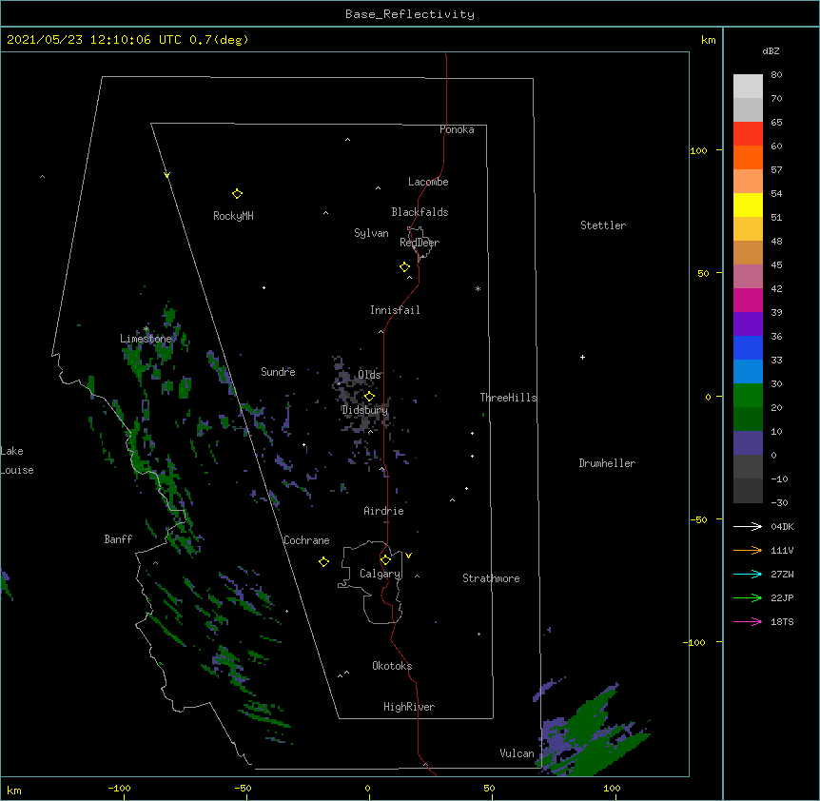
Task: Click the Banff label
Action: coord(118,539)
